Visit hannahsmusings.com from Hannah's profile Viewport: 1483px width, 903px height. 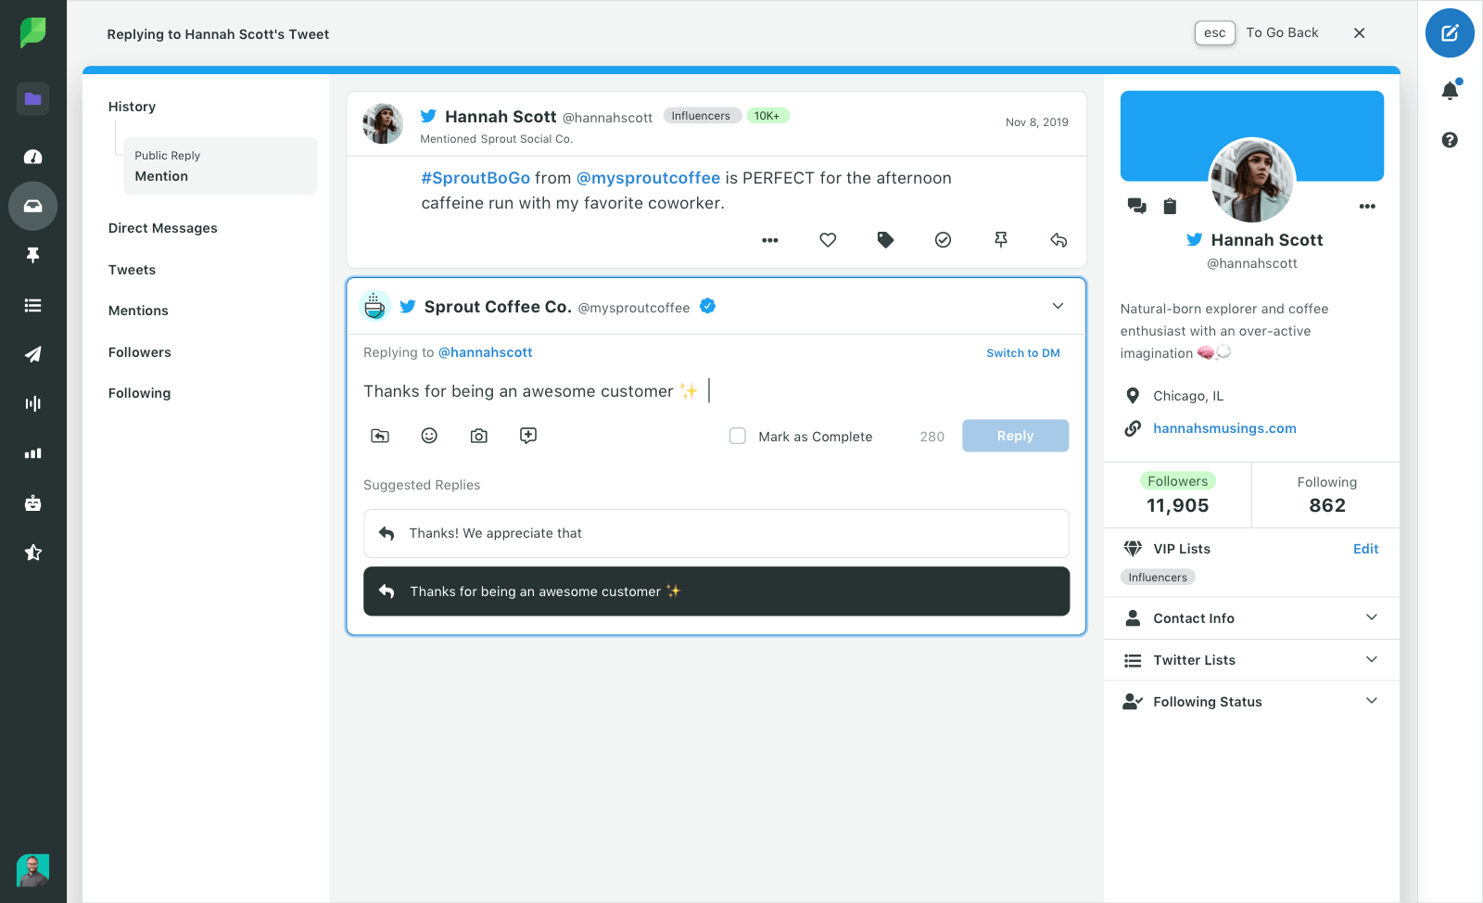pyautogui.click(x=1223, y=427)
